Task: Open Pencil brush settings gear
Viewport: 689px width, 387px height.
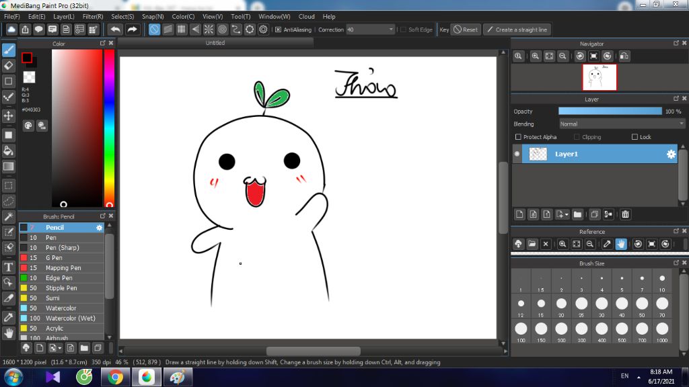Action: tap(100, 228)
